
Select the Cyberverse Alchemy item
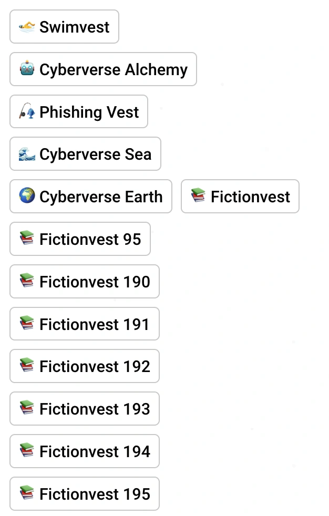click(x=103, y=69)
